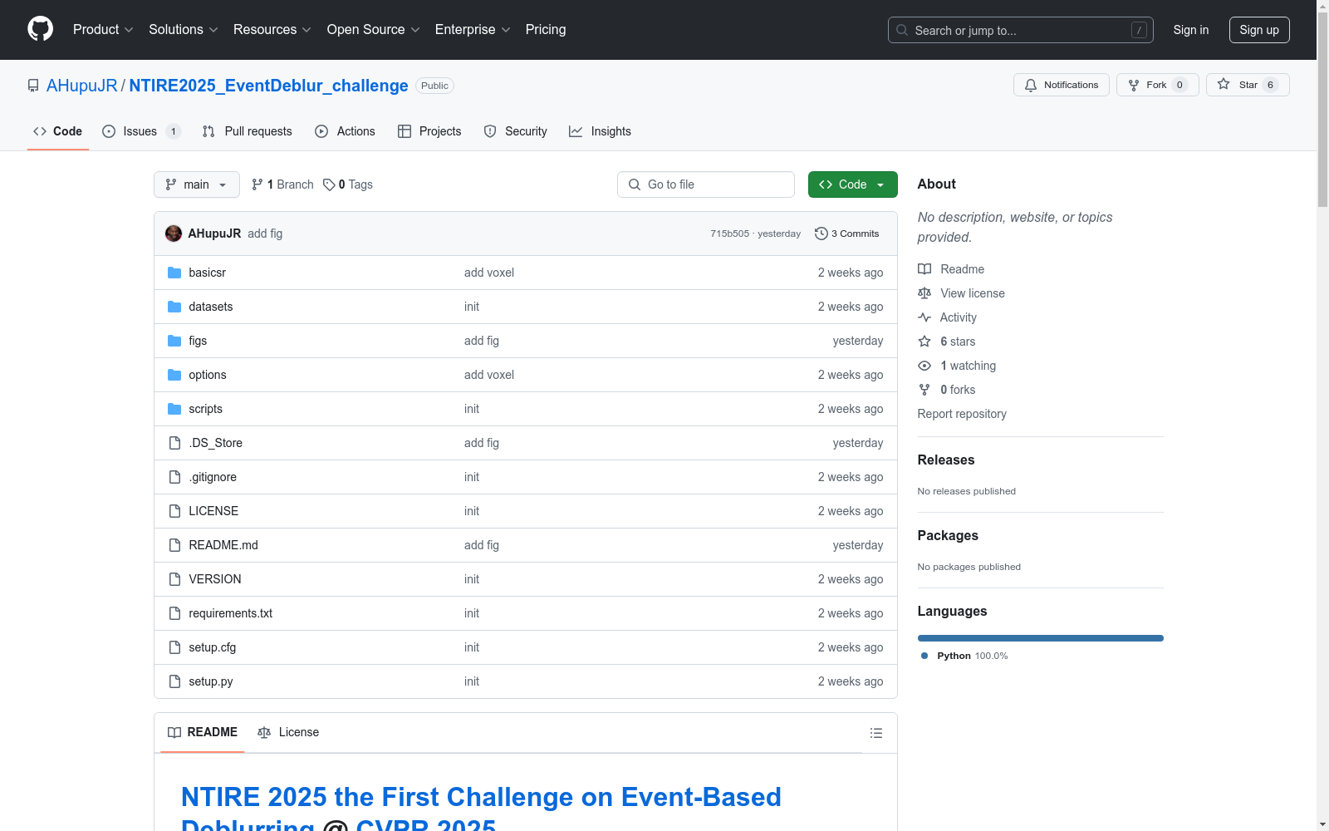The width and height of the screenshot is (1329, 831).
Task: Click the watching eye icon
Action: 924,366
